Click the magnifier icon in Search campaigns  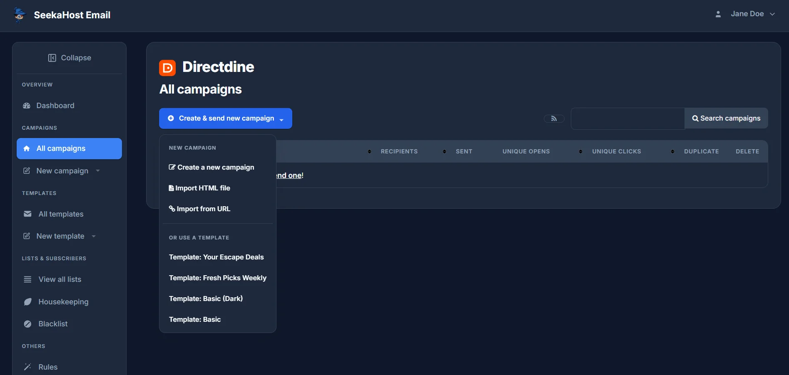pos(695,118)
